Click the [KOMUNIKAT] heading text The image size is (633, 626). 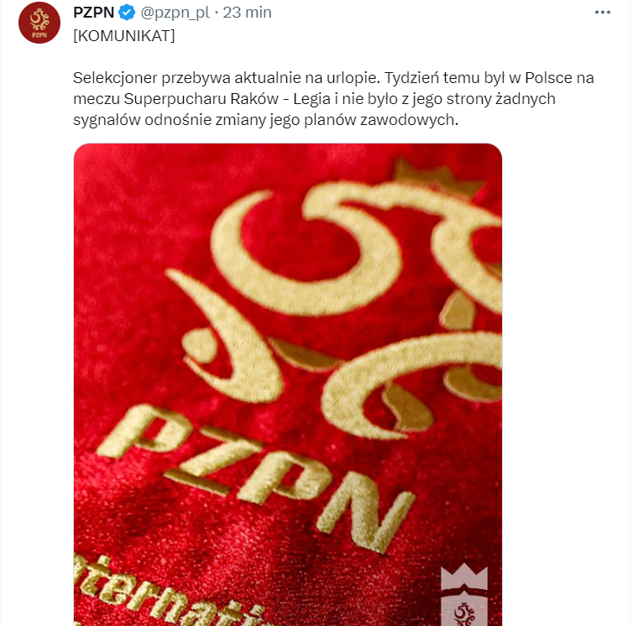[x=124, y=36]
